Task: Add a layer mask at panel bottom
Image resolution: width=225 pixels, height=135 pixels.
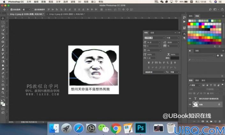Action: [203, 121]
